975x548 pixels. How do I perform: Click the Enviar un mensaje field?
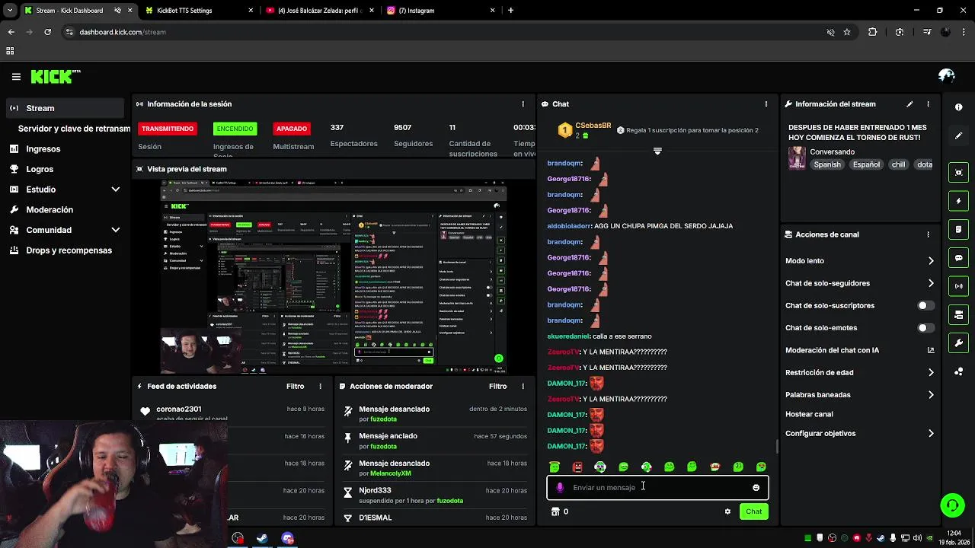657,488
